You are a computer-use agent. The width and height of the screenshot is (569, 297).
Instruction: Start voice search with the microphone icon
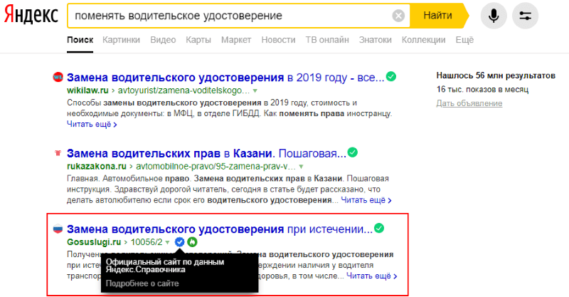(494, 16)
